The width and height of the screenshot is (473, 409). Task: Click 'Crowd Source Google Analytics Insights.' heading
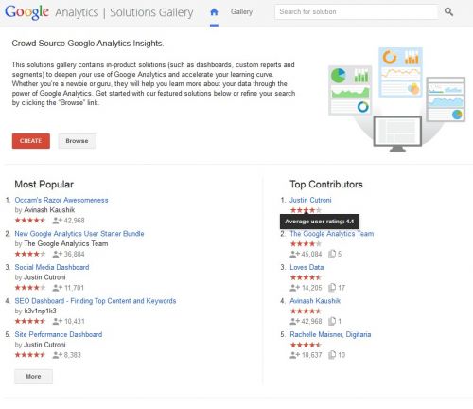click(88, 44)
